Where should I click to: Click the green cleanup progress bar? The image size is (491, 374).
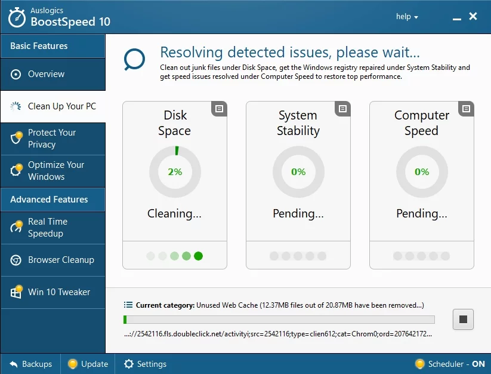point(279,320)
